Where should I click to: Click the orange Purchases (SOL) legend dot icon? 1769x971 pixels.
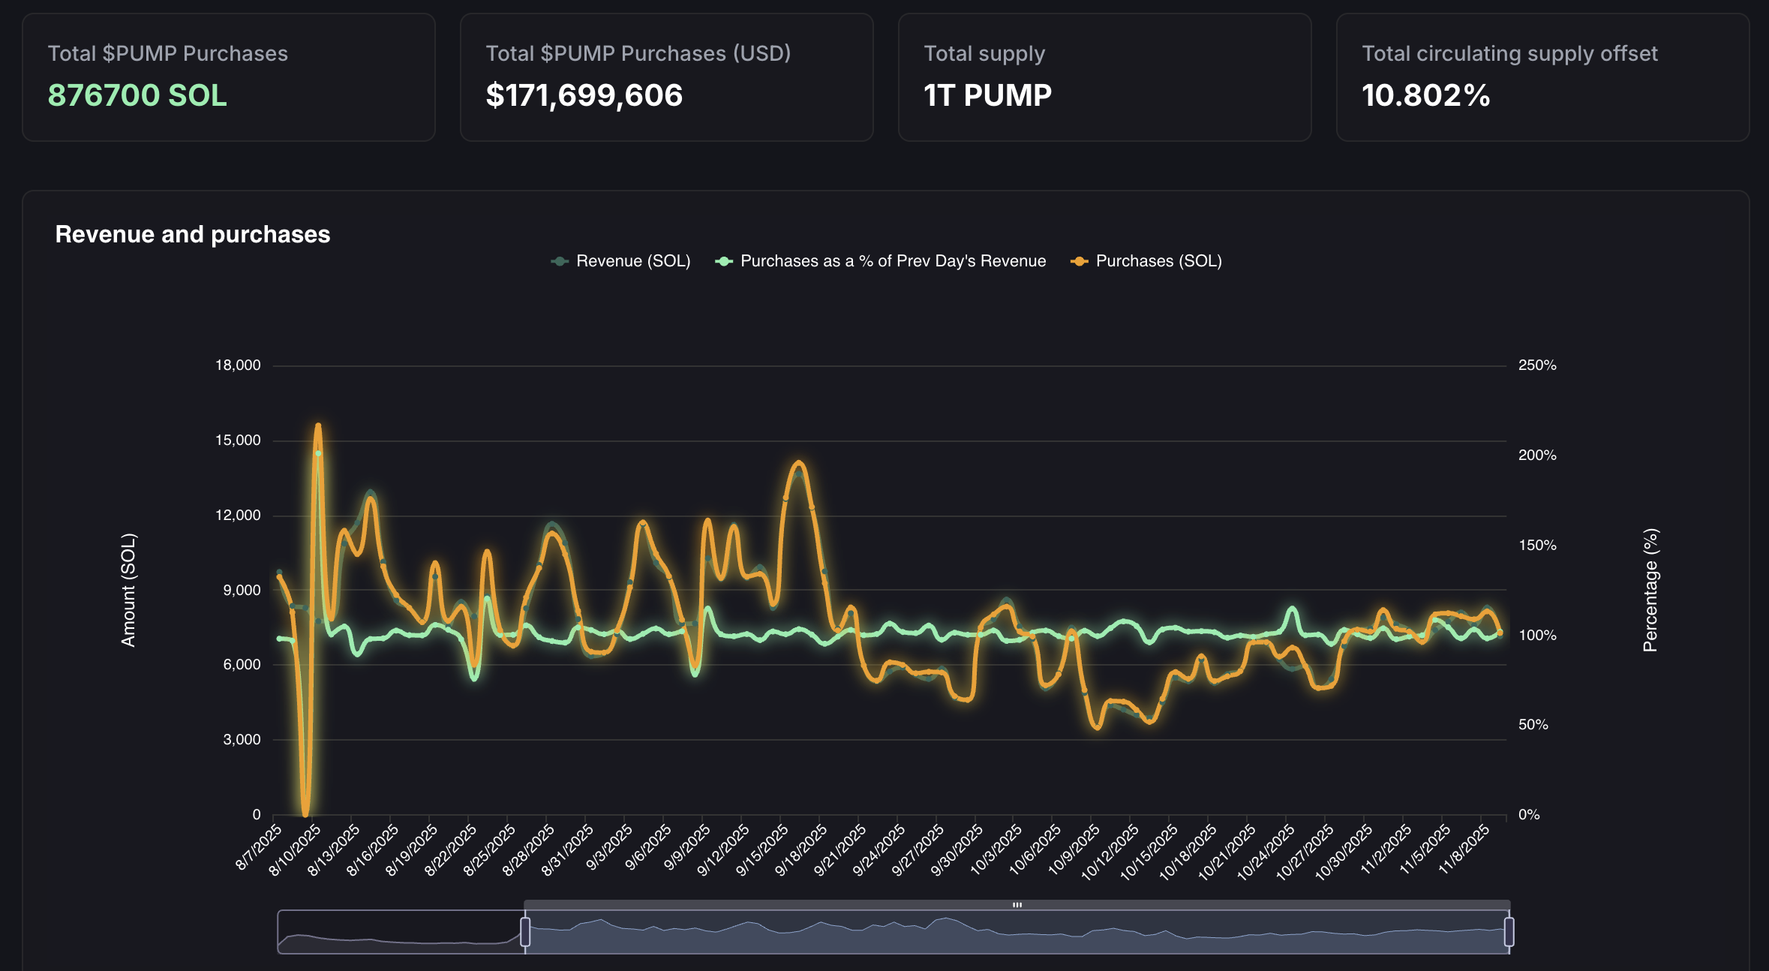click(1080, 261)
